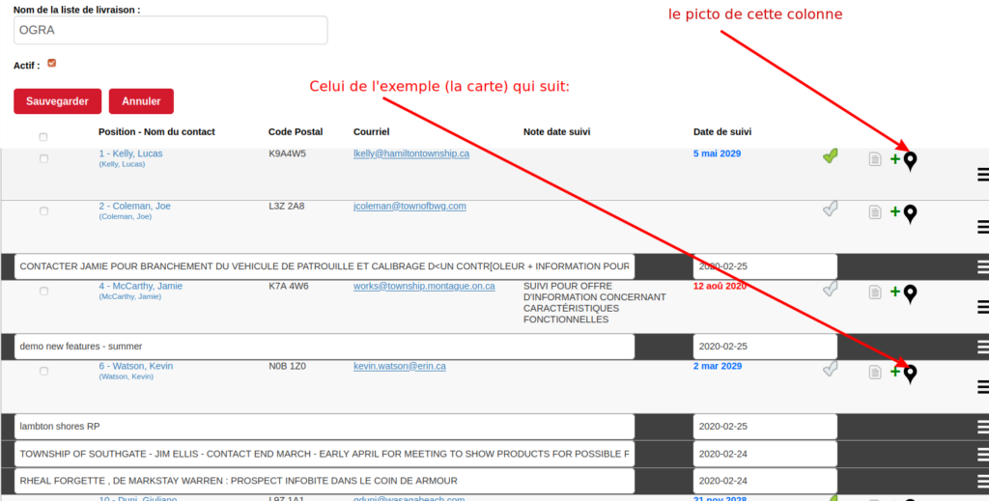Viewport: 989px width, 501px height.
Task: Click the jcoleman@townofbwg.com email link
Action: click(410, 206)
